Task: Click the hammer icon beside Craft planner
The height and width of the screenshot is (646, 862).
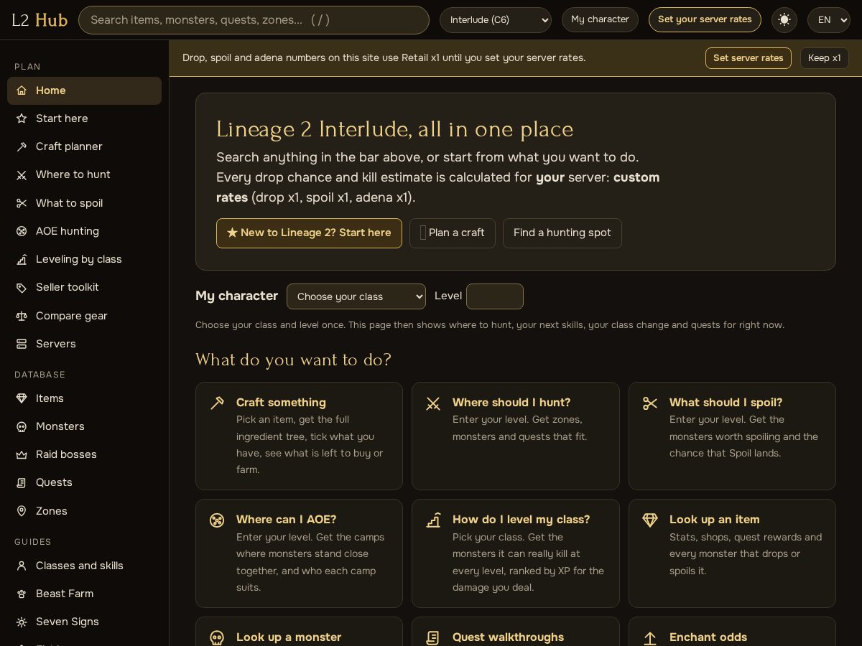Action: click(x=22, y=146)
